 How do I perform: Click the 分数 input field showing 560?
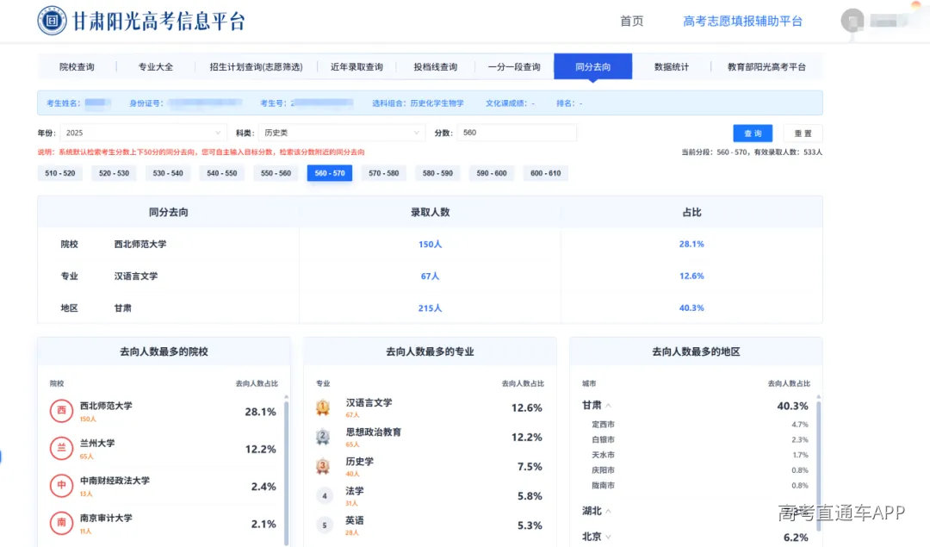pyautogui.click(x=517, y=133)
